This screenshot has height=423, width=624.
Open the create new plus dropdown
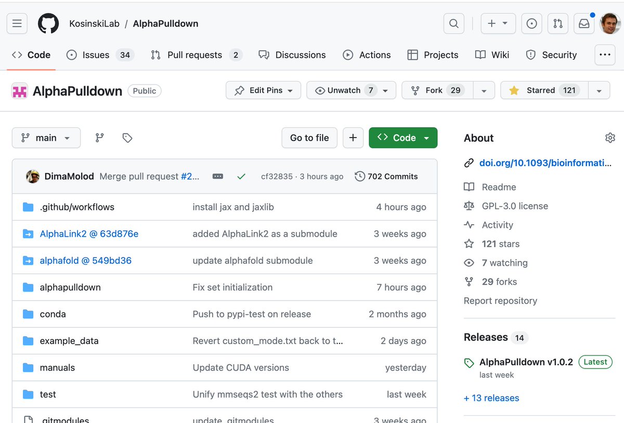coord(498,23)
